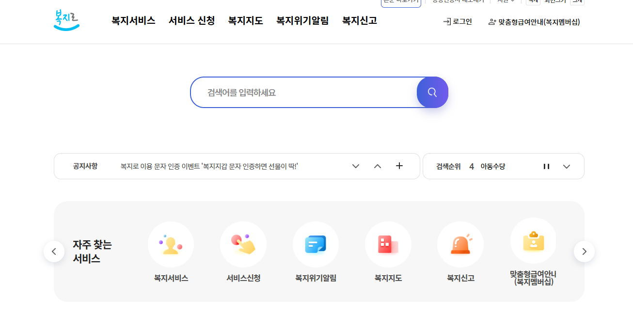This screenshot has width=633, height=313.
Task: Click the 맞춤형급여안내 (복지멤버십) shortcut label
Action: click(533, 278)
